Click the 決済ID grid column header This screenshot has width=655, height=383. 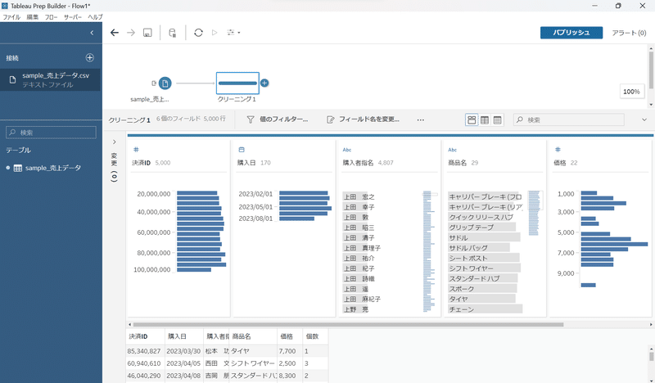146,336
